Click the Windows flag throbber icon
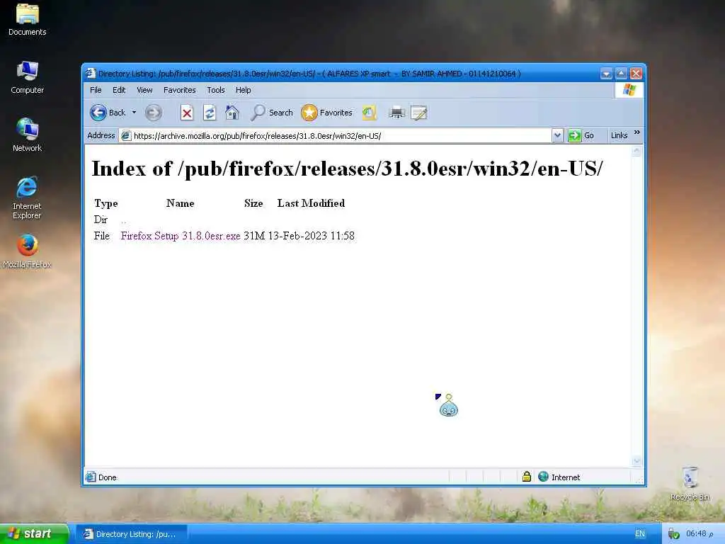 [x=629, y=90]
